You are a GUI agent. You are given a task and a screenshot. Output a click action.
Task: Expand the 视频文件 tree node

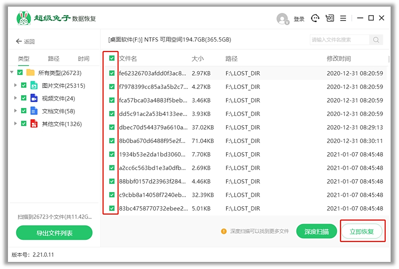point(15,98)
